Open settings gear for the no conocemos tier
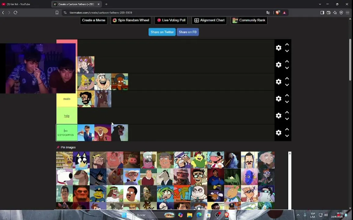This screenshot has width=353, height=220. (278, 132)
